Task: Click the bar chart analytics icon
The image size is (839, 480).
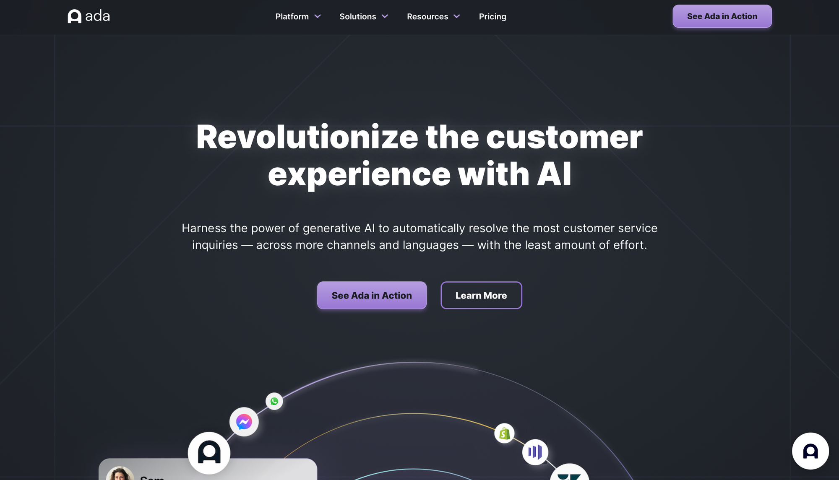Action: pos(535,451)
